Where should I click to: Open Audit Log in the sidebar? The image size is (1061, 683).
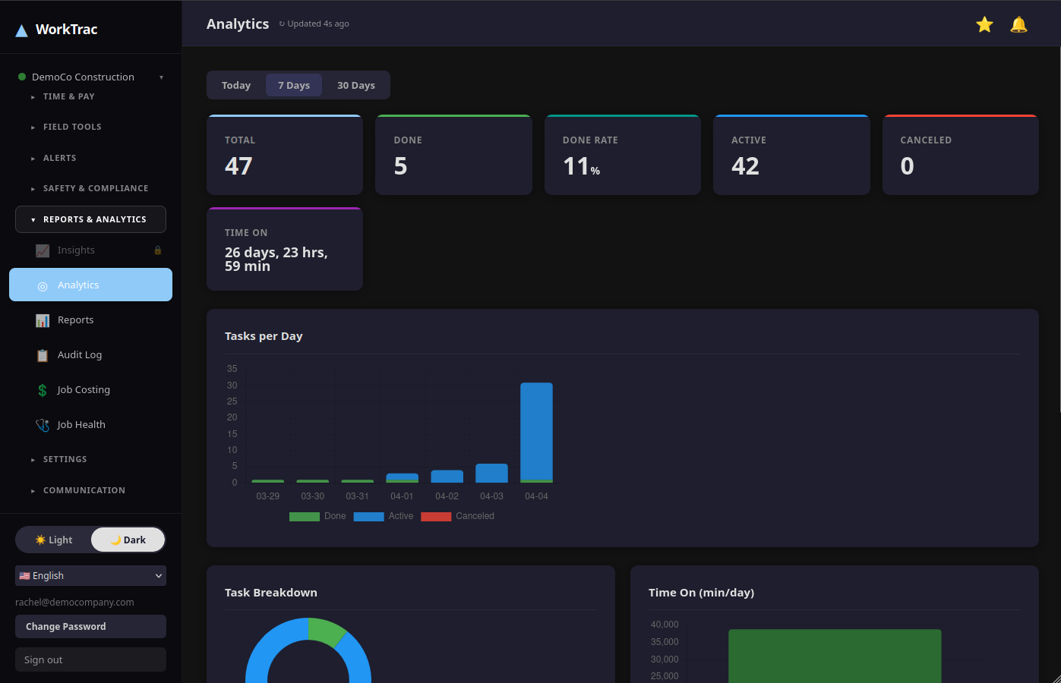coord(90,355)
